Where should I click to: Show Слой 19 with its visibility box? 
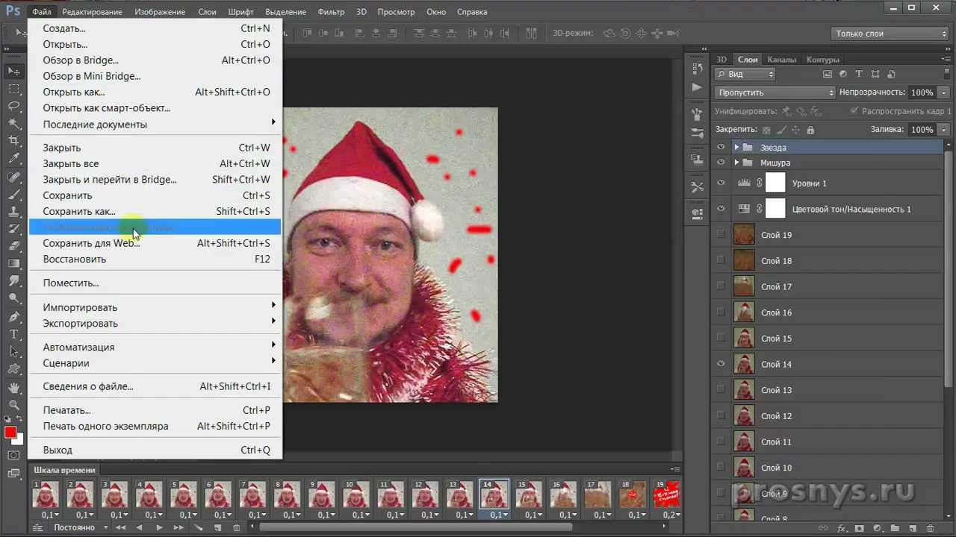(x=721, y=235)
